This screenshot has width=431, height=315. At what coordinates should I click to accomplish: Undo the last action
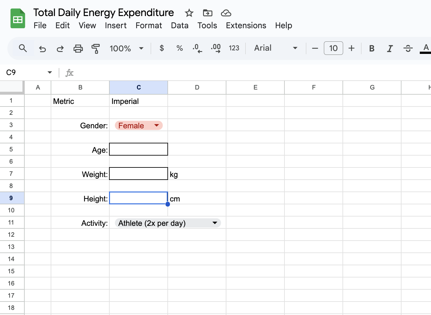(x=42, y=48)
